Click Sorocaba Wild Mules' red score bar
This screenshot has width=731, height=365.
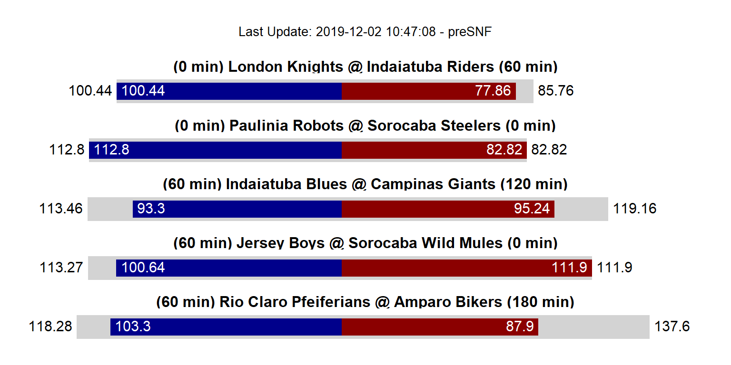(466, 268)
